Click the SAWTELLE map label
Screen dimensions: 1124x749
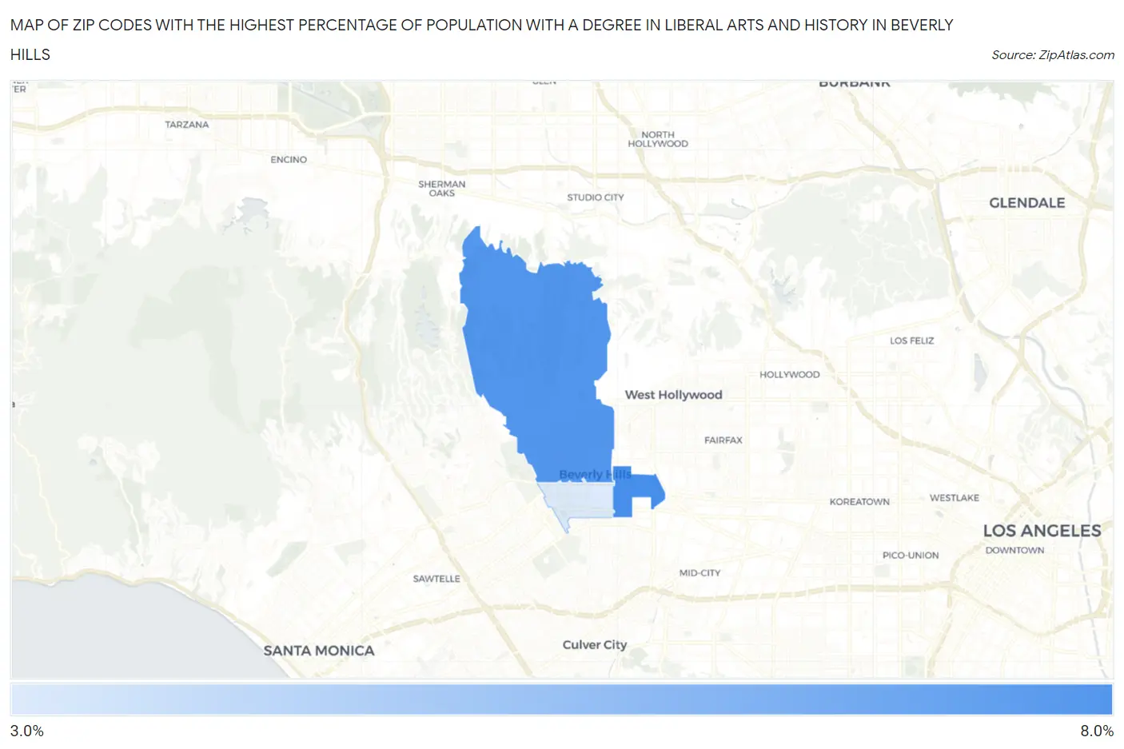(x=436, y=579)
